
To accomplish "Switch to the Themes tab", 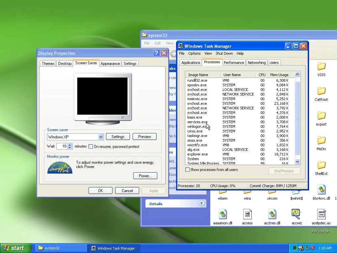I will (x=48, y=64).
